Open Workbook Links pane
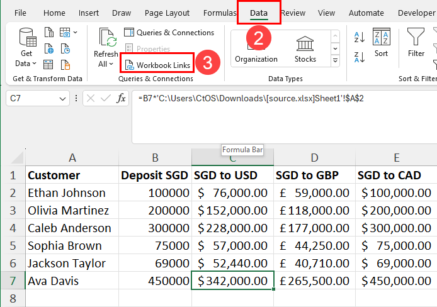The width and height of the screenshot is (437, 307). (157, 65)
